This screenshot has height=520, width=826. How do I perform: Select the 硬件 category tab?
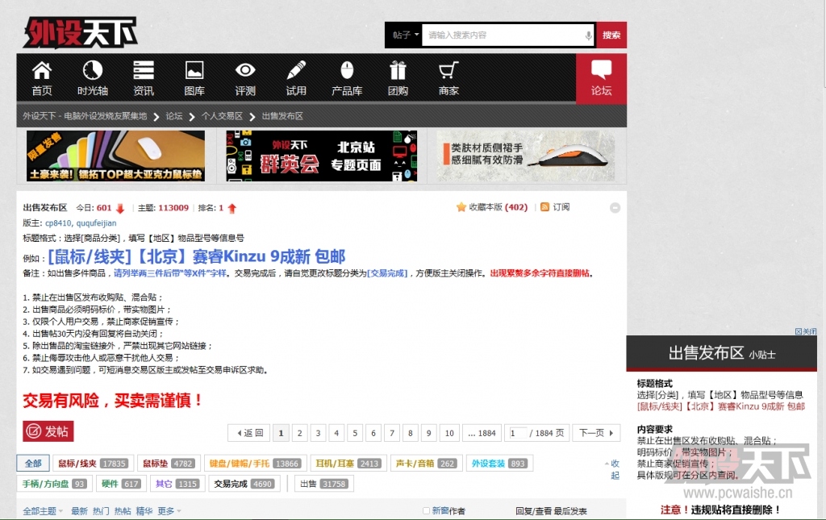pos(121,484)
